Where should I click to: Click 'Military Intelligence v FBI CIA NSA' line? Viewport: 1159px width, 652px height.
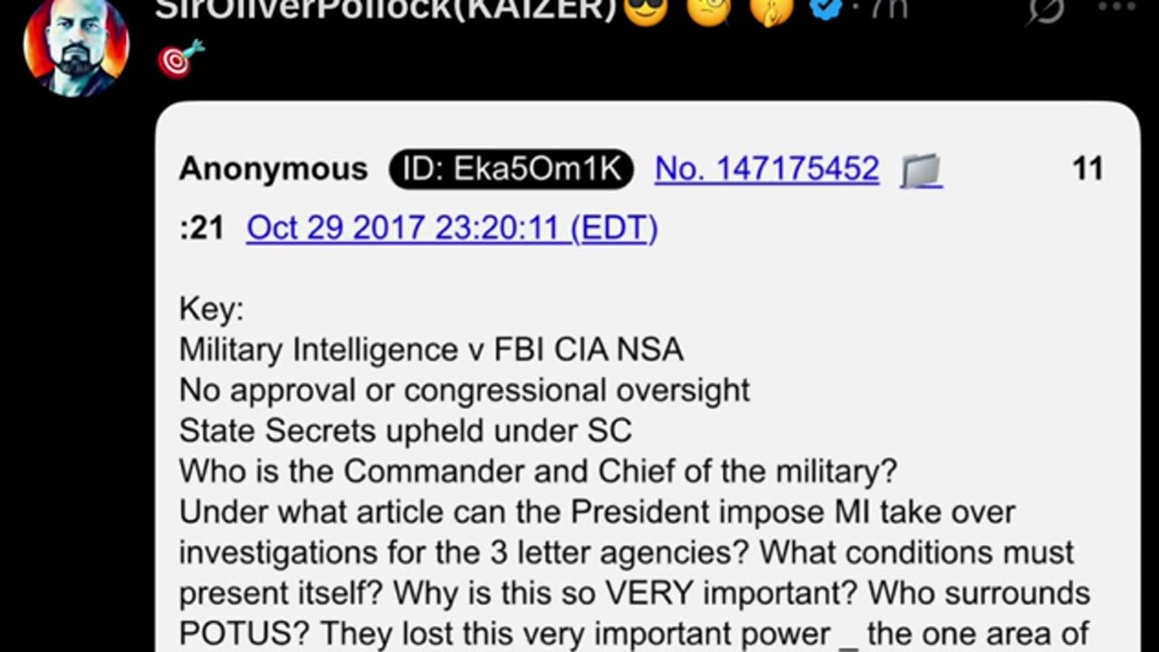pos(431,350)
